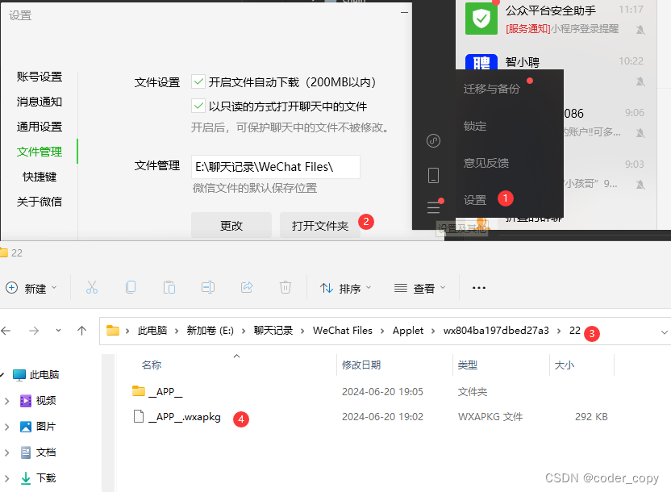Toggle 以只读的方式打开聊天中的文件 checkbox
Screen dimensions: 671x492
point(198,106)
